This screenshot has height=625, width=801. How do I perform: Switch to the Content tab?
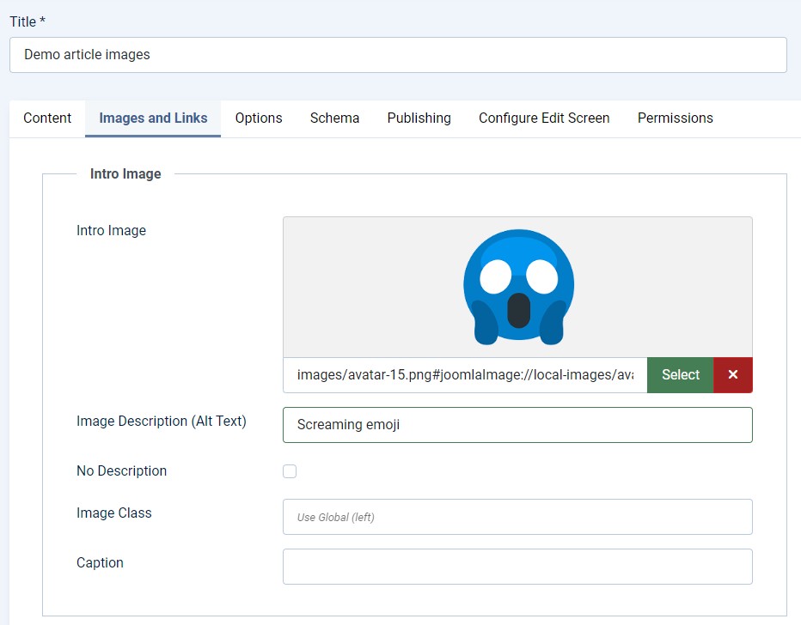click(x=47, y=118)
